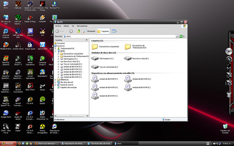Open the SSD Kingston (C:) drive
Viewport: 234px width, 146px height.
pos(95,59)
